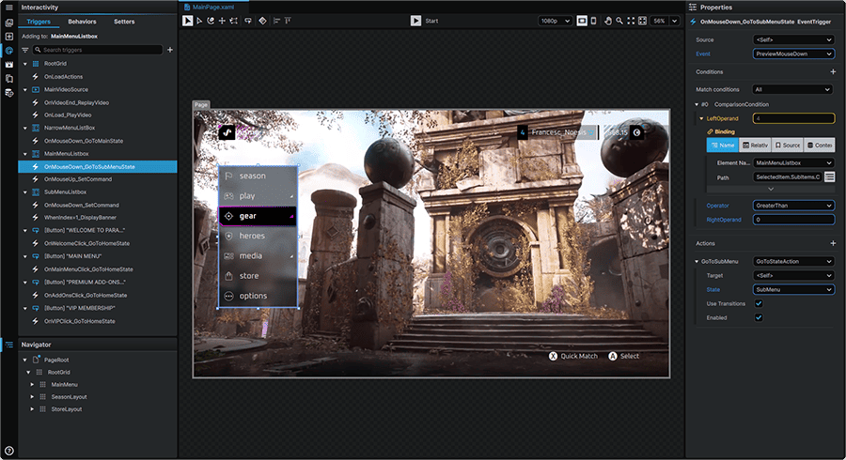Screen dimensions: 846x460
Task: Start the preview with play button
Action: [415, 21]
